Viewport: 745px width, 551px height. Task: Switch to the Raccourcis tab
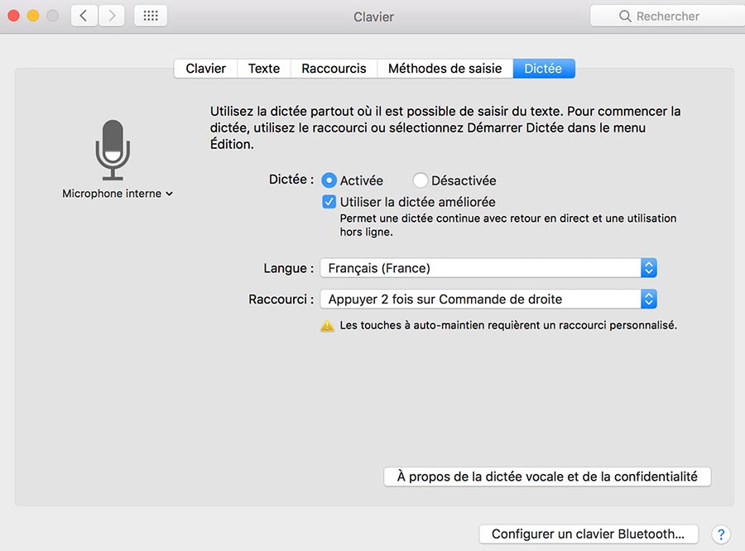click(334, 69)
